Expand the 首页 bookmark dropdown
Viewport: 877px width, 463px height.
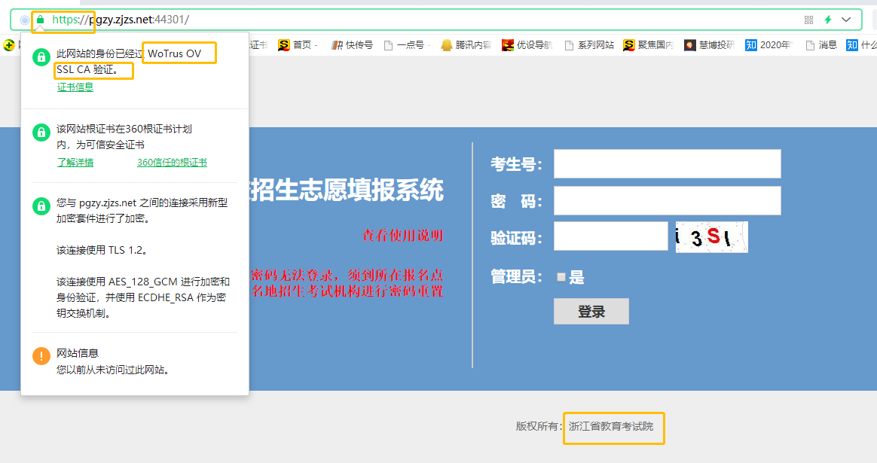point(315,44)
